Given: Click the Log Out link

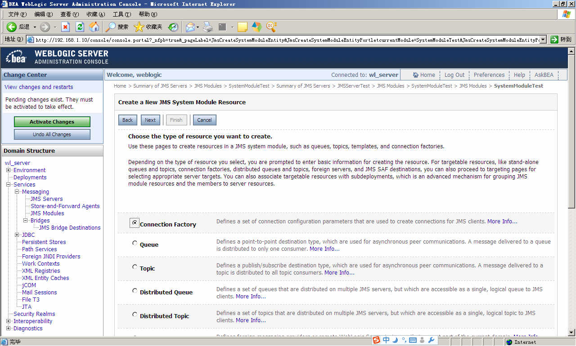Looking at the screenshot, I should 454,75.
